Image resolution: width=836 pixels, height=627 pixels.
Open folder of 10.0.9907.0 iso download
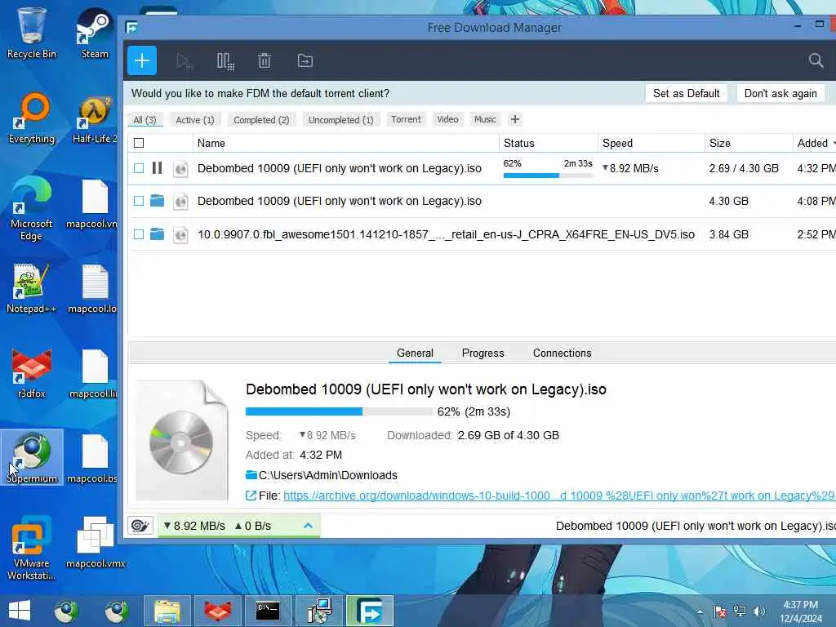point(157,234)
